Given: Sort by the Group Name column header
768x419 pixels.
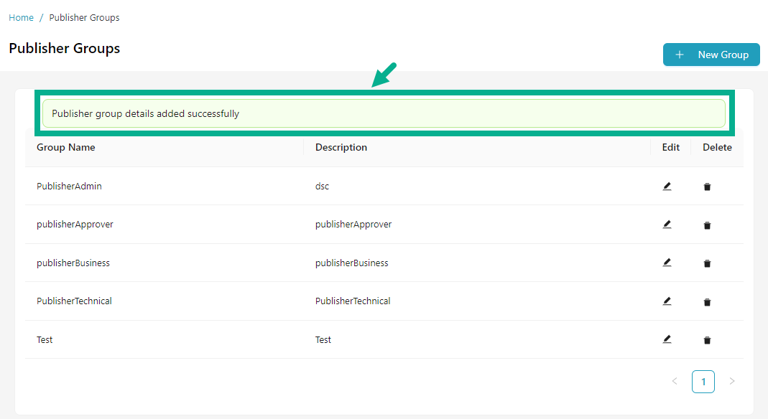Looking at the screenshot, I should pyautogui.click(x=66, y=147).
